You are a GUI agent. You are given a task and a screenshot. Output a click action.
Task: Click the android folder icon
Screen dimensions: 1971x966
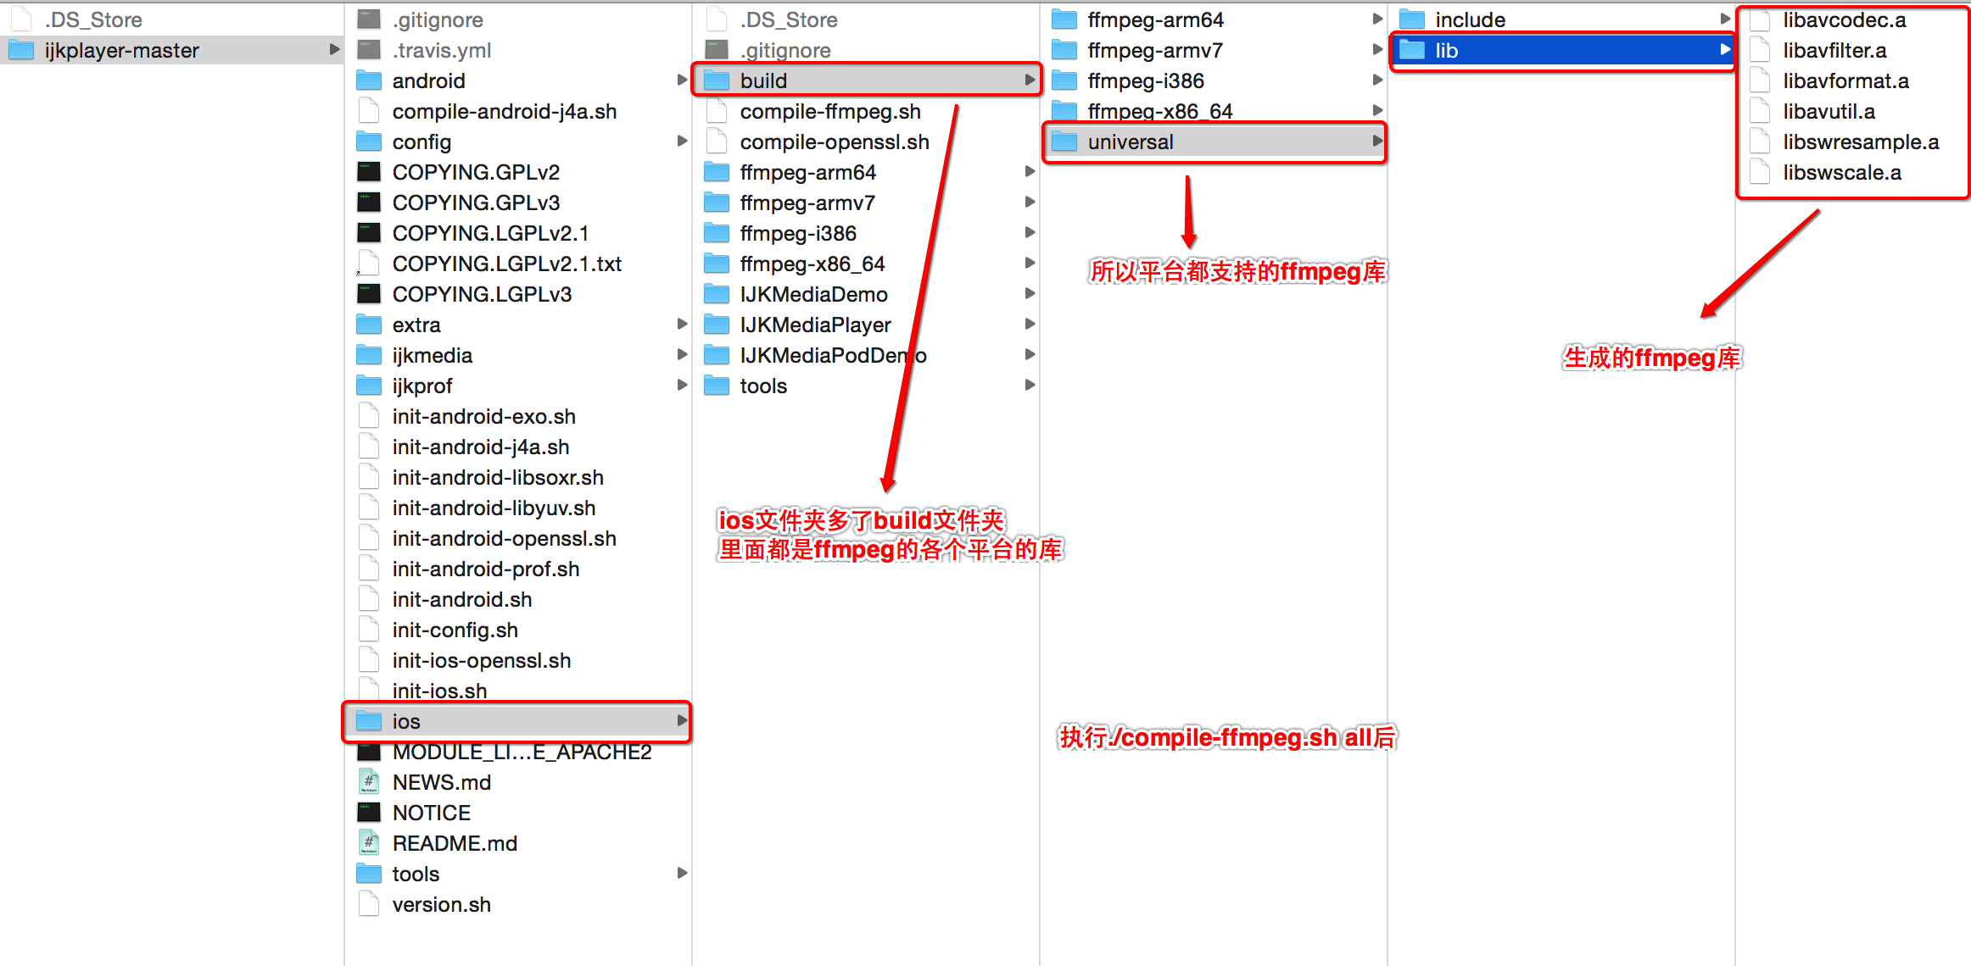(x=369, y=81)
